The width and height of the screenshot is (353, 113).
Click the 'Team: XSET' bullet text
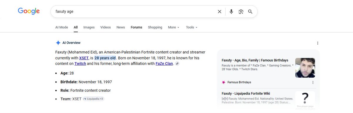(71, 99)
